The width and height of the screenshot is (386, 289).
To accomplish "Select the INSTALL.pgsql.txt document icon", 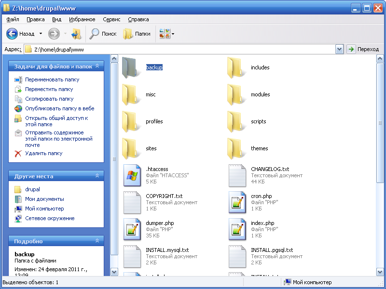I will [x=237, y=256].
